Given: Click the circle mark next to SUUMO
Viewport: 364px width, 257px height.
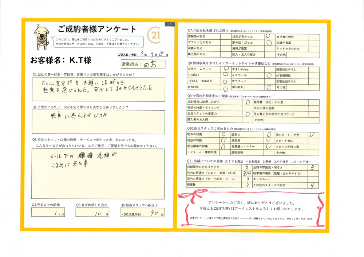Looking at the screenshot, I should pos(225,75).
